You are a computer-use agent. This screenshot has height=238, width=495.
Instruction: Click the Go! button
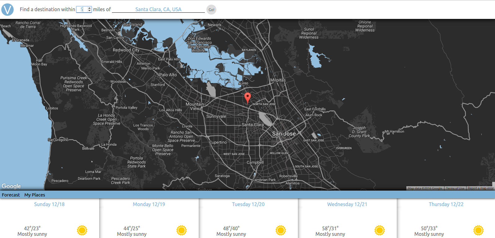211,10
